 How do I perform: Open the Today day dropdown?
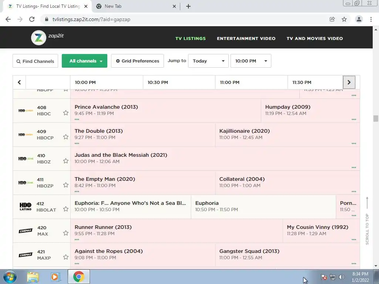(208, 61)
